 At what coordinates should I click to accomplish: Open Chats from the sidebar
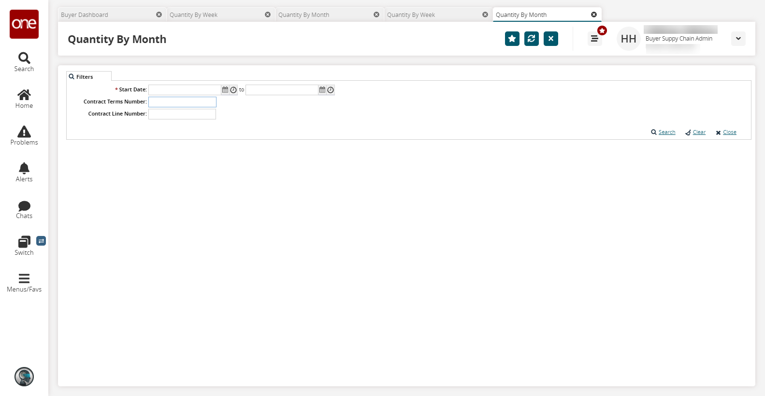click(x=24, y=209)
